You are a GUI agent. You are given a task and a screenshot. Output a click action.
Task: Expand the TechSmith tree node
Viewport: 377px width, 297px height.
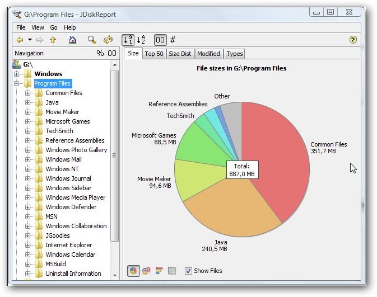point(27,131)
